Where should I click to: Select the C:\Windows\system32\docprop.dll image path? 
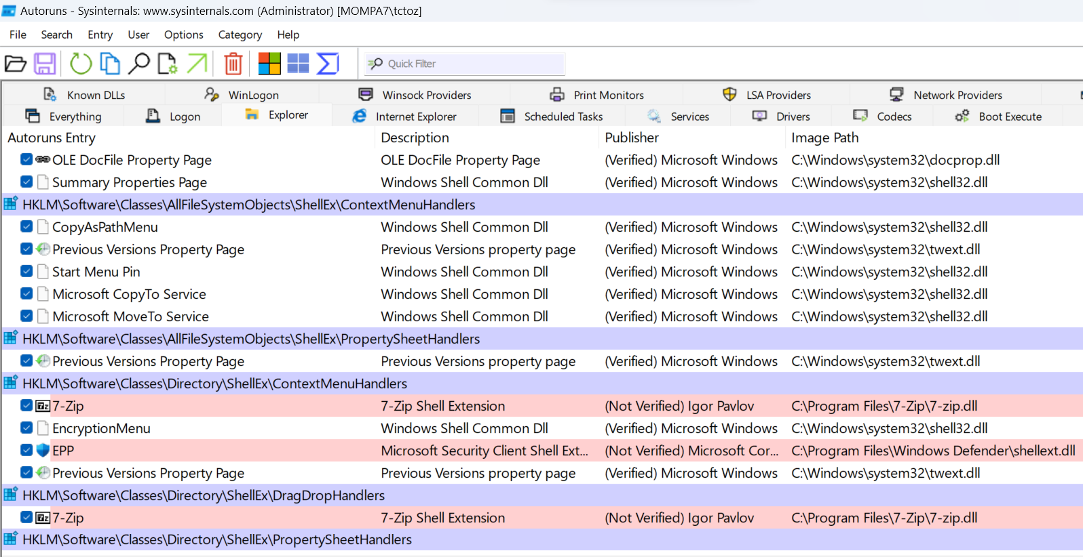(895, 159)
